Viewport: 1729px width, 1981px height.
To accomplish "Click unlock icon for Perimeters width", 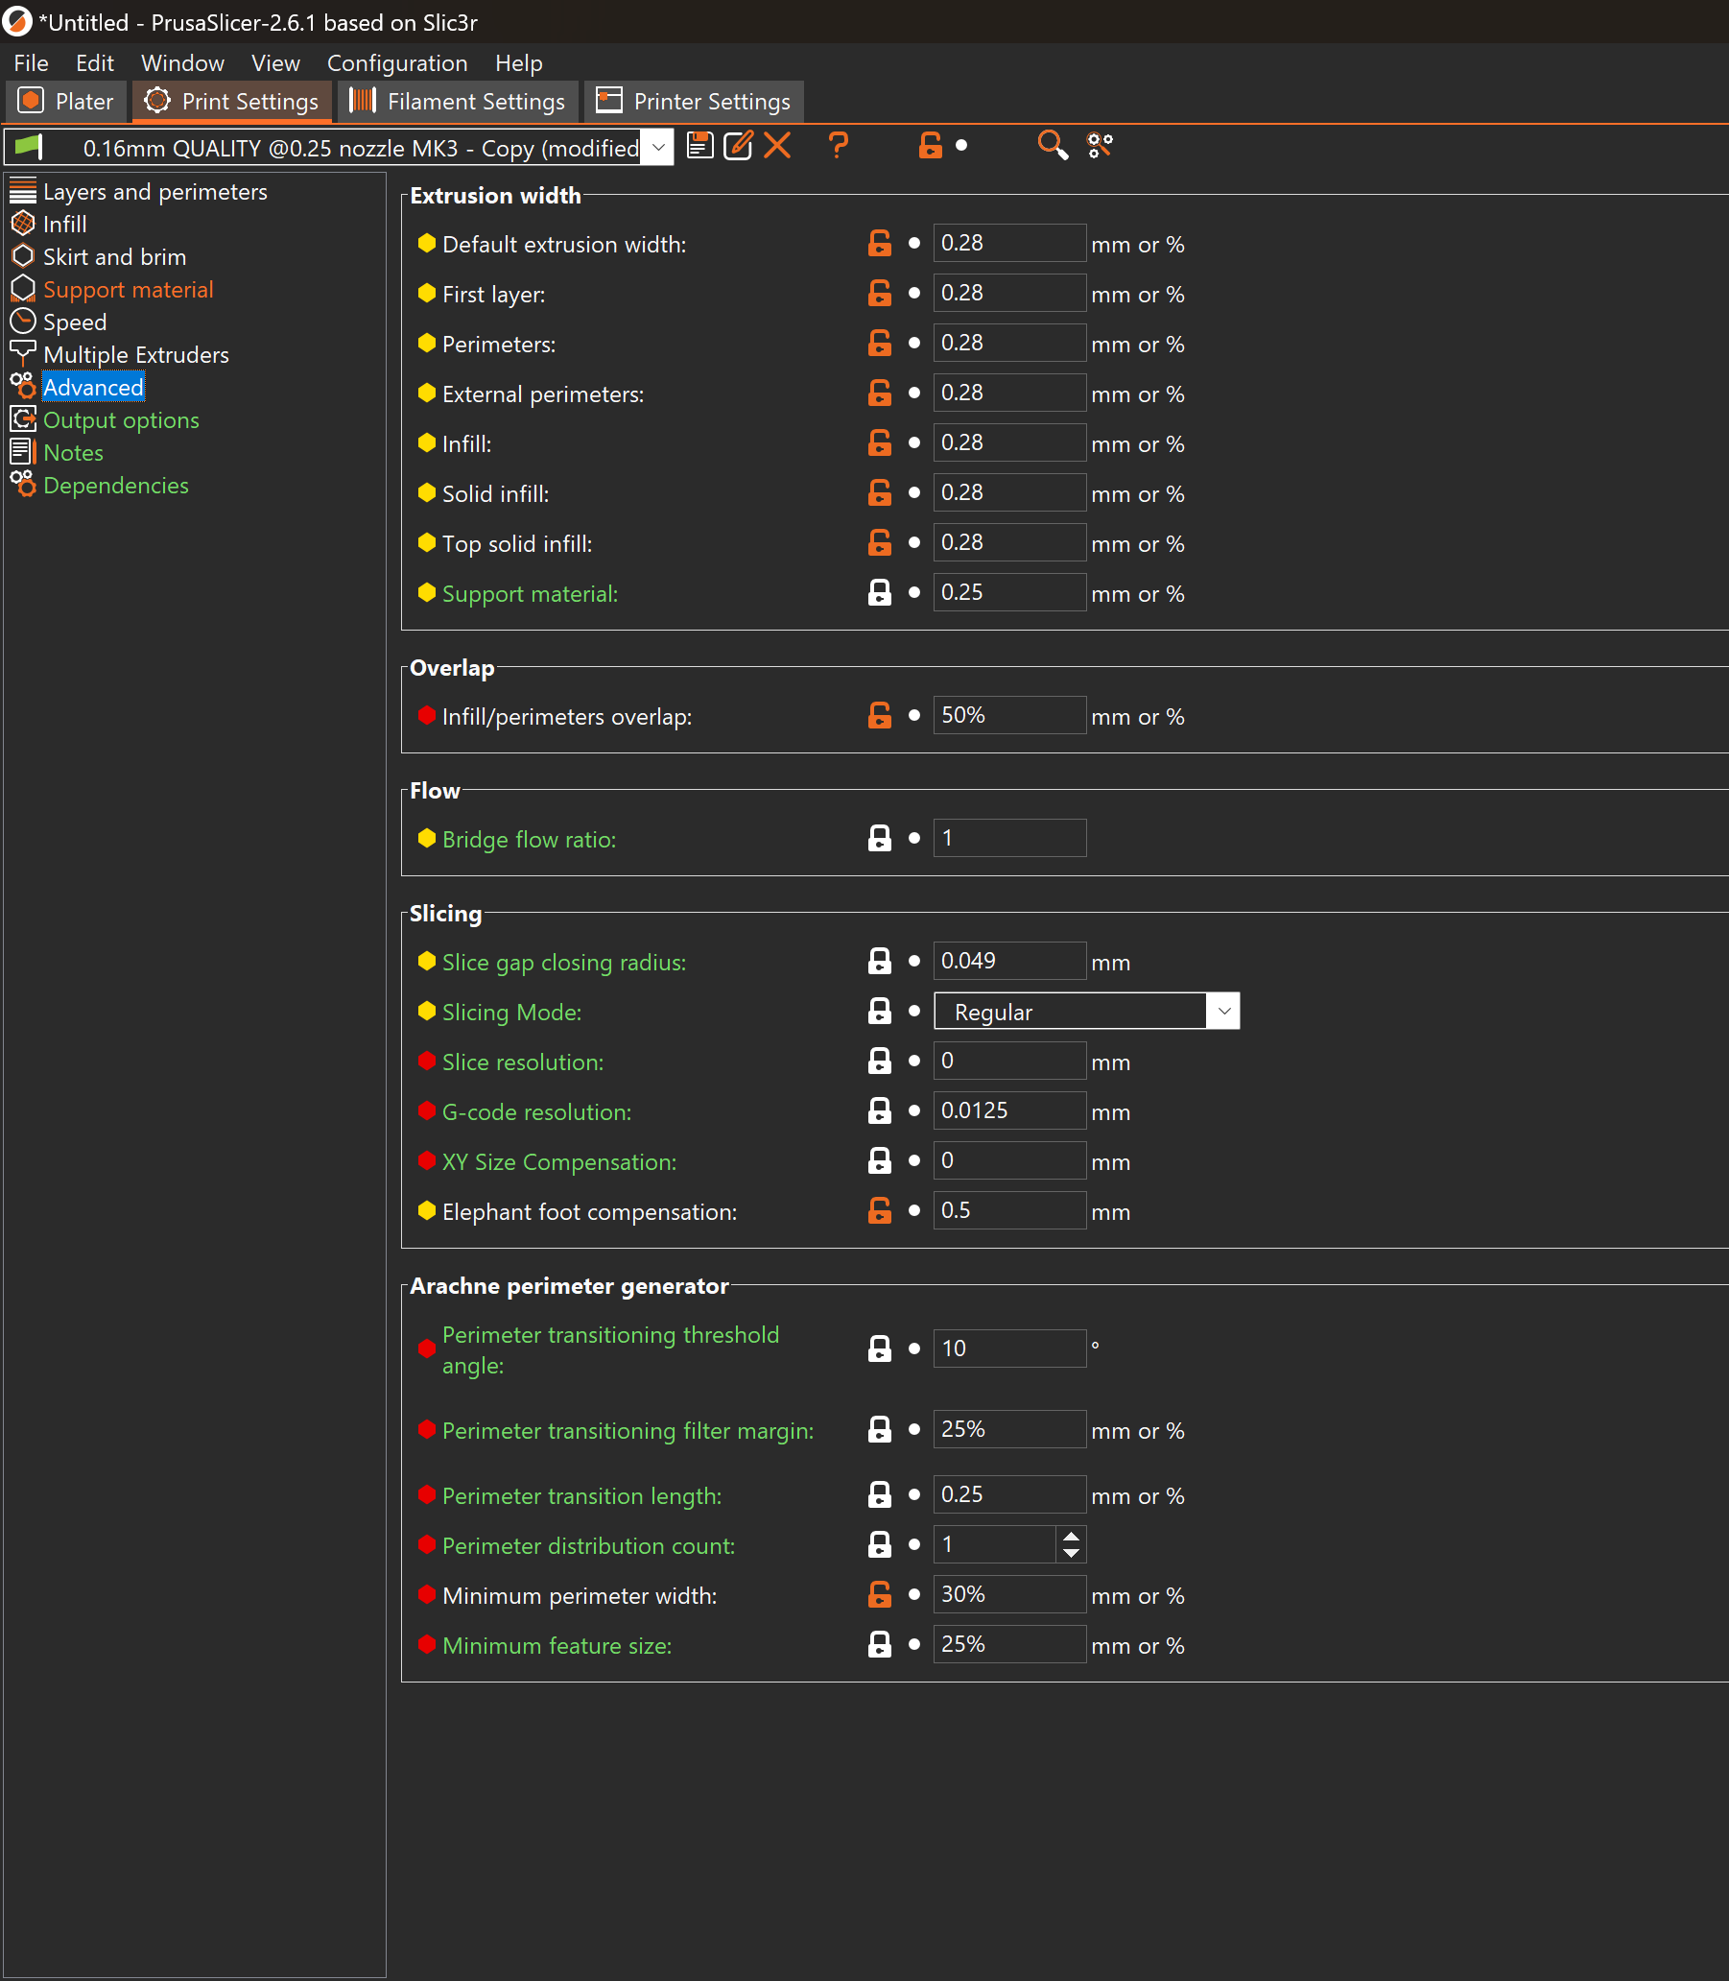I will pos(879,344).
